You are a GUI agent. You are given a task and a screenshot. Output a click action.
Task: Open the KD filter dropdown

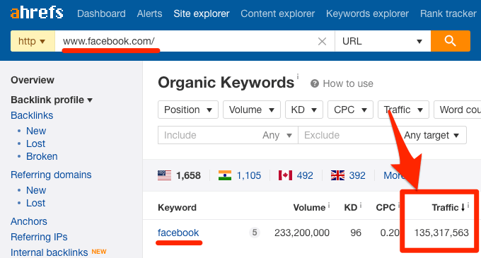pyautogui.click(x=304, y=110)
